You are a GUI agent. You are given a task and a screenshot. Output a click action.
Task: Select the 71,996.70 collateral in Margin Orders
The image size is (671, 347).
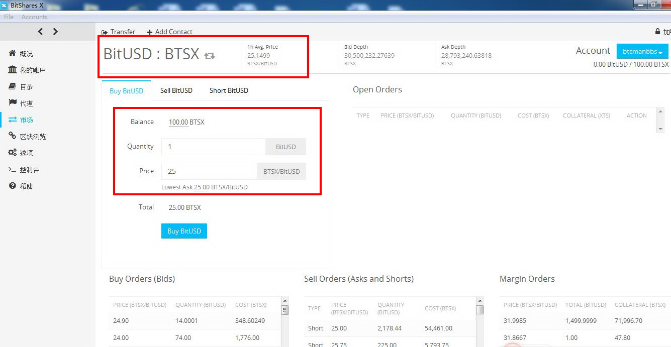(x=628, y=321)
